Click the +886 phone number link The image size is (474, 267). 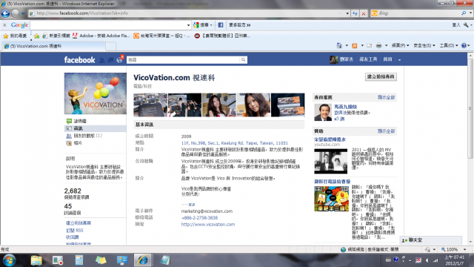coord(199,217)
